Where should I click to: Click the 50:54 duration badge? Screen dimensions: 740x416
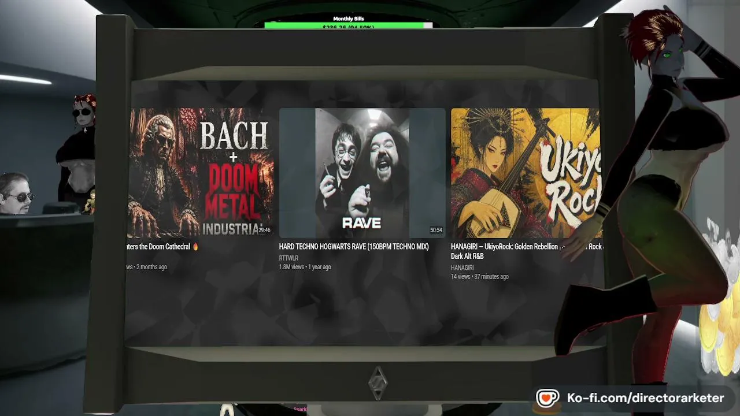pos(436,230)
